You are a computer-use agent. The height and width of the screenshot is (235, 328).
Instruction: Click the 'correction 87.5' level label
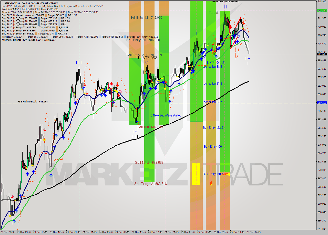click(x=213, y=102)
